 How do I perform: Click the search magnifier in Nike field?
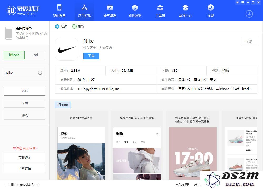coord(40,73)
